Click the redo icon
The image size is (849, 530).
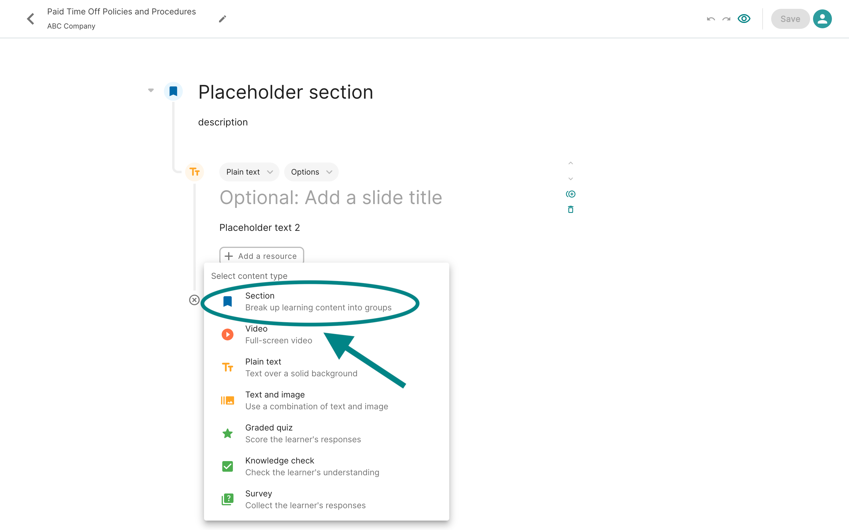[726, 19]
